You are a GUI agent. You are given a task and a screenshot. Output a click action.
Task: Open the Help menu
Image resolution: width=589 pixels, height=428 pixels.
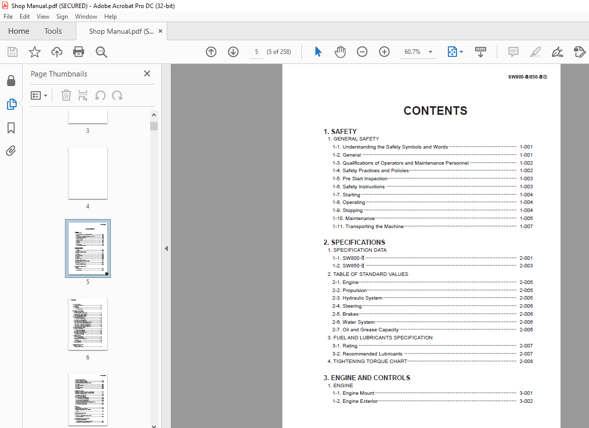pos(110,17)
